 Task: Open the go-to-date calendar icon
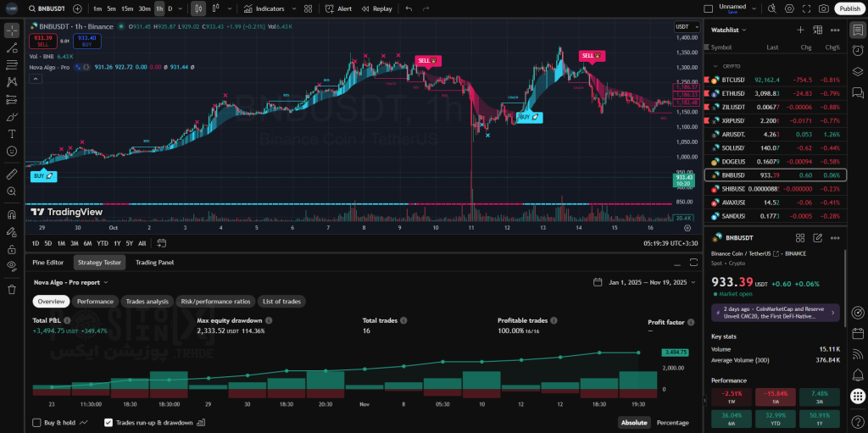click(162, 243)
